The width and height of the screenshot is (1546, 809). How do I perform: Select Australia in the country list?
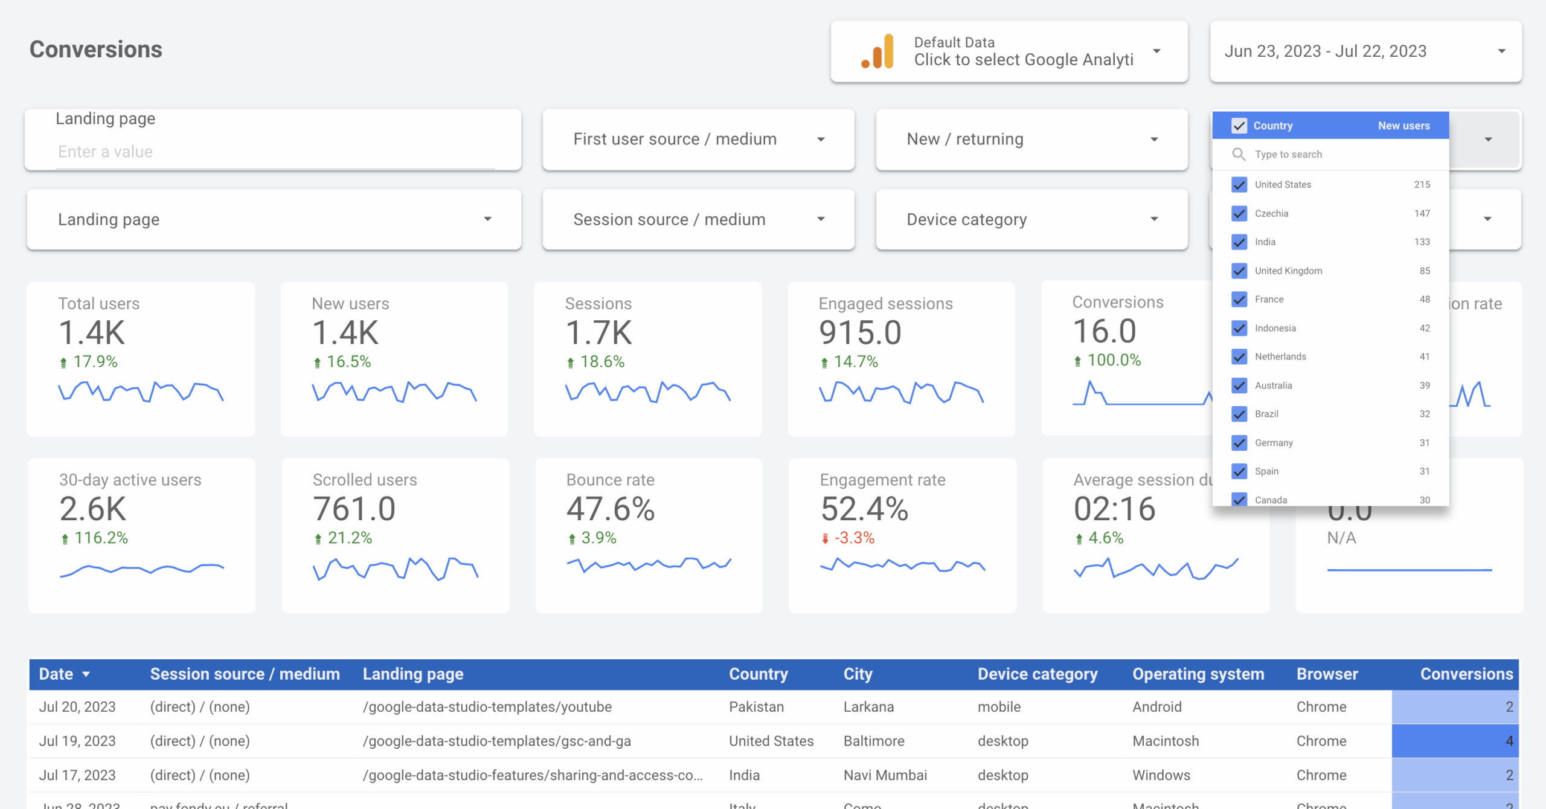pyautogui.click(x=1273, y=385)
